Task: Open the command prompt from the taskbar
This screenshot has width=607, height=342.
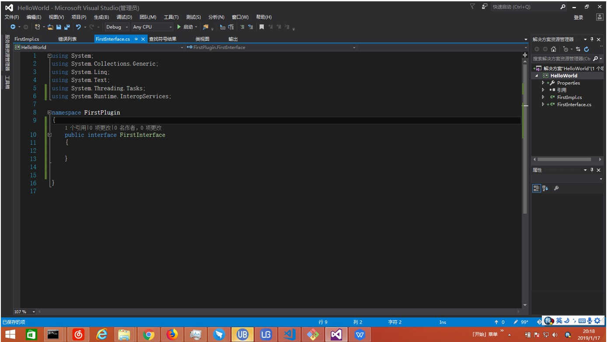Action: tap(54, 335)
